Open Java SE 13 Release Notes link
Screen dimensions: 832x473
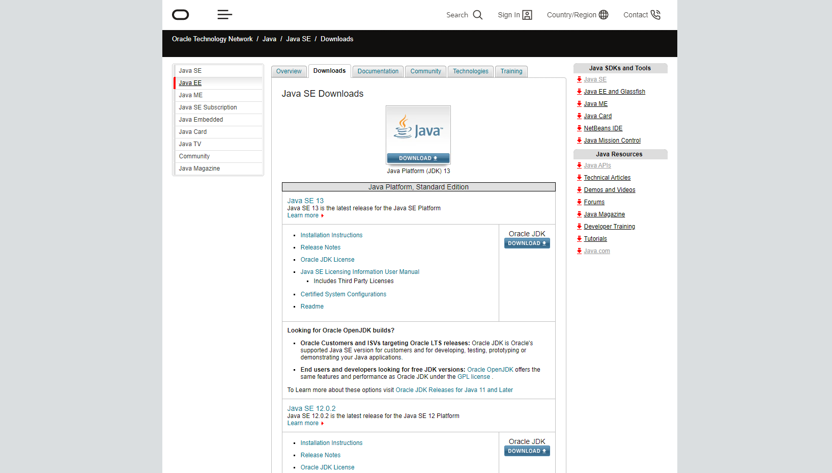pos(321,247)
